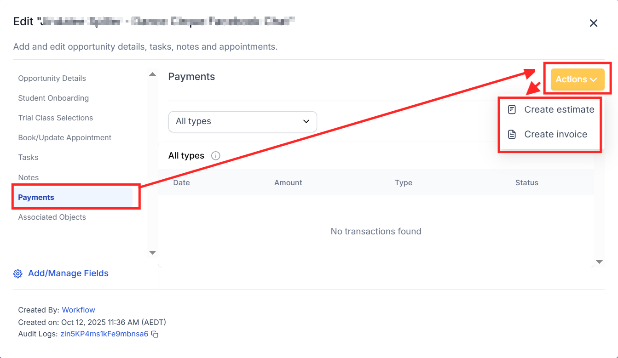Open the Actions dropdown button

click(577, 80)
